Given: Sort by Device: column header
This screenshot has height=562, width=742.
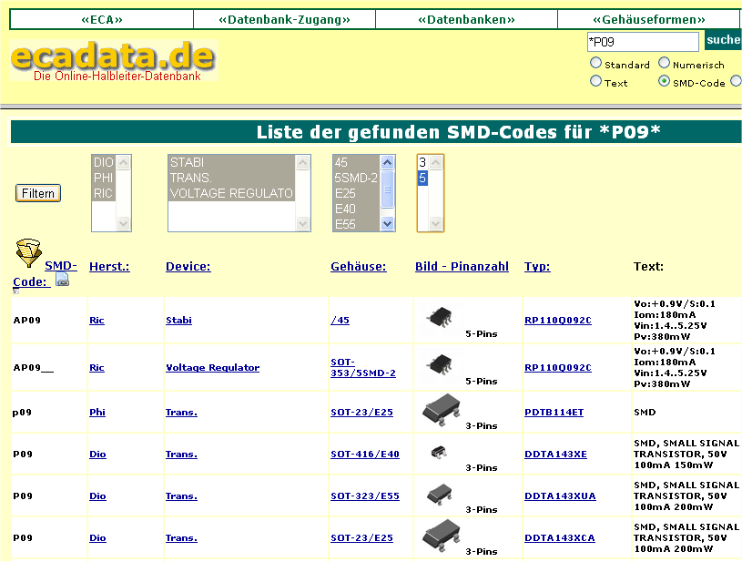Looking at the screenshot, I should pyautogui.click(x=188, y=267).
